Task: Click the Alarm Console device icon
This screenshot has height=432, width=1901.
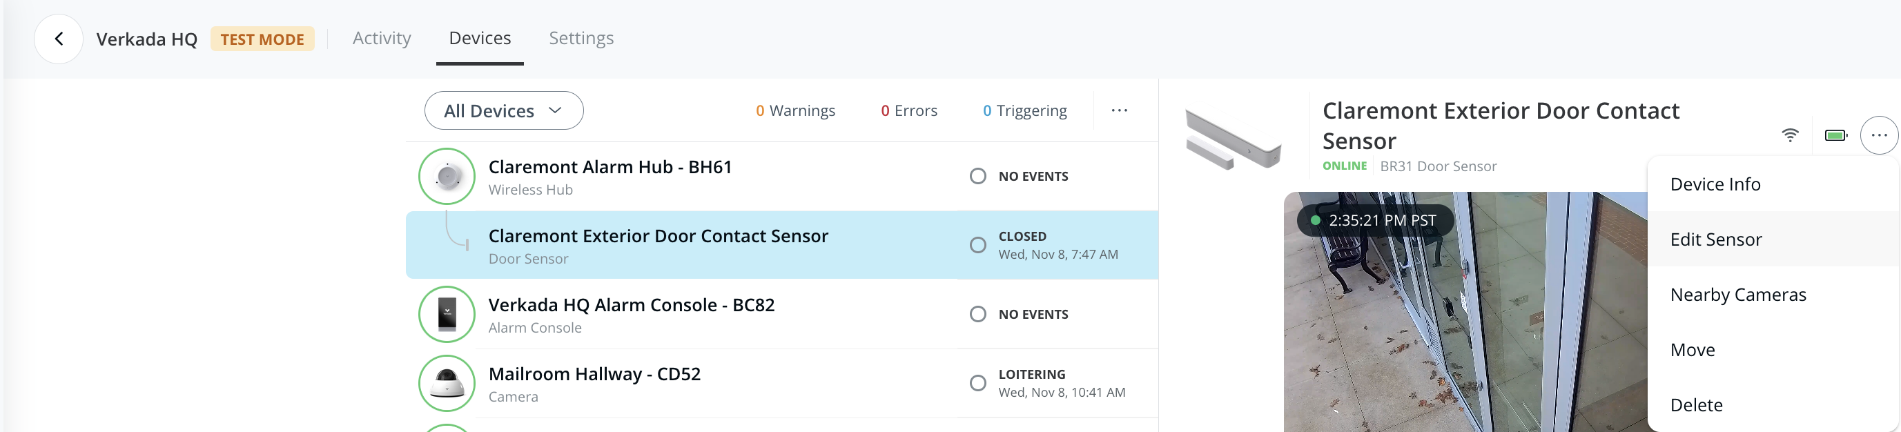Action: coord(447,314)
